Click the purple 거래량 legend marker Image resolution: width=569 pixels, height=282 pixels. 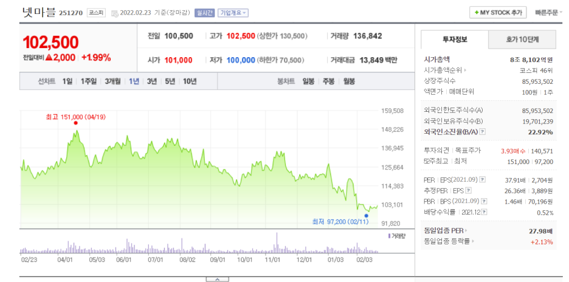coord(390,236)
